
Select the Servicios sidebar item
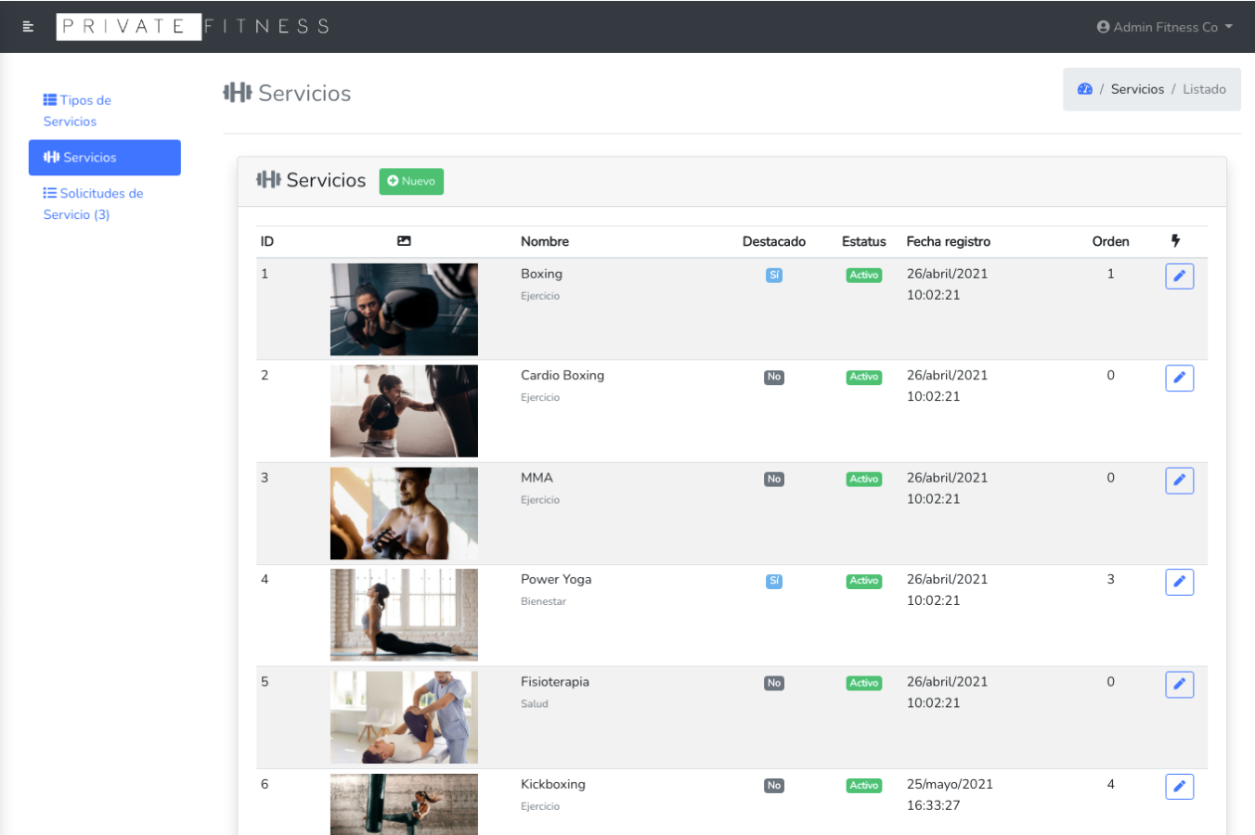(104, 158)
